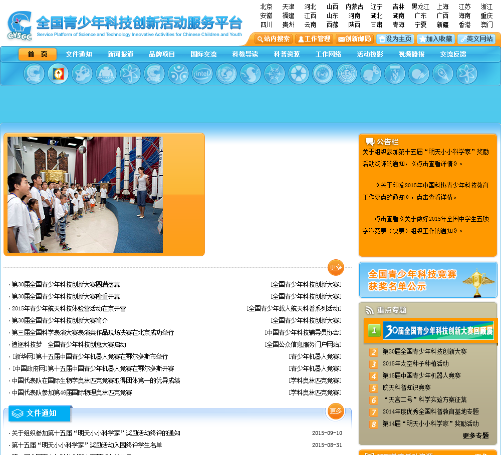Open news 追逐科技梦 全国青少年科技创意大赛启动
Viewport: 501px width, 455px height.
click(x=69, y=344)
